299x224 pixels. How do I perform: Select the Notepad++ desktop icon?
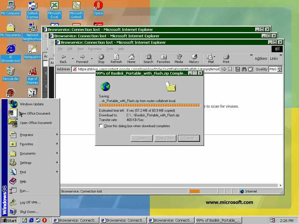(32, 52)
